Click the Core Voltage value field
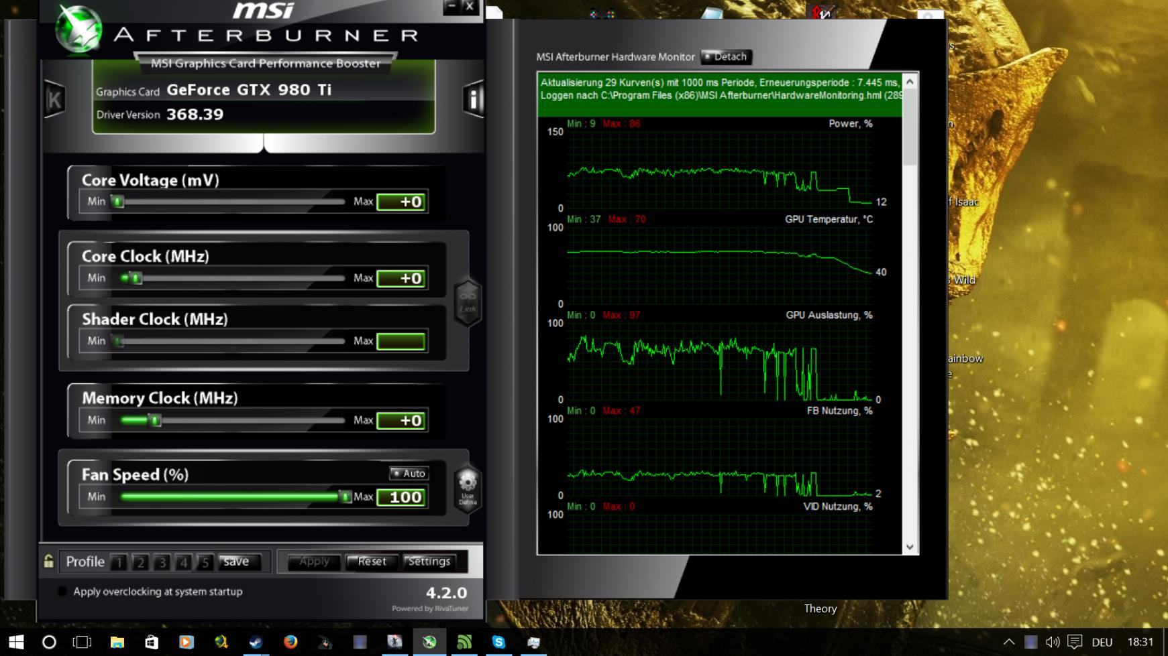Image resolution: width=1168 pixels, height=656 pixels. tap(401, 202)
